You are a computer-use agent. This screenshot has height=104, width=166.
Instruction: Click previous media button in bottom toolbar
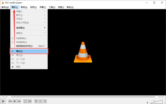tap(10, 101)
